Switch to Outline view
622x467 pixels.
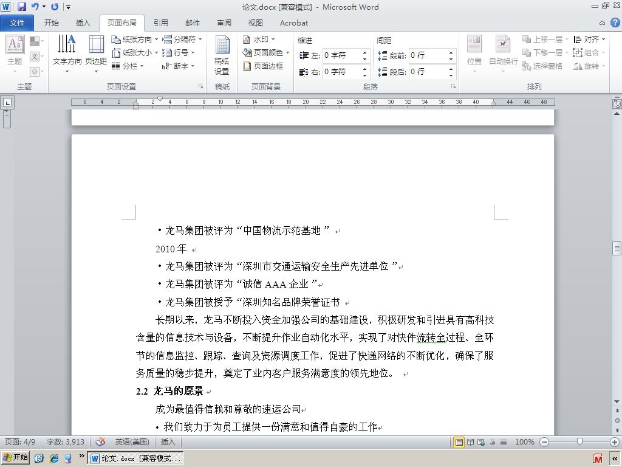[x=492, y=442]
